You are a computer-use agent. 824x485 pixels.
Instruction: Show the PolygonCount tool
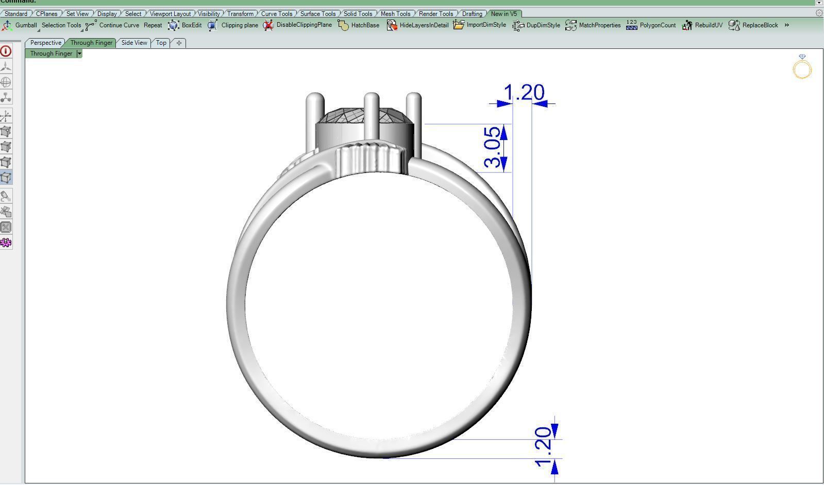pyautogui.click(x=651, y=25)
